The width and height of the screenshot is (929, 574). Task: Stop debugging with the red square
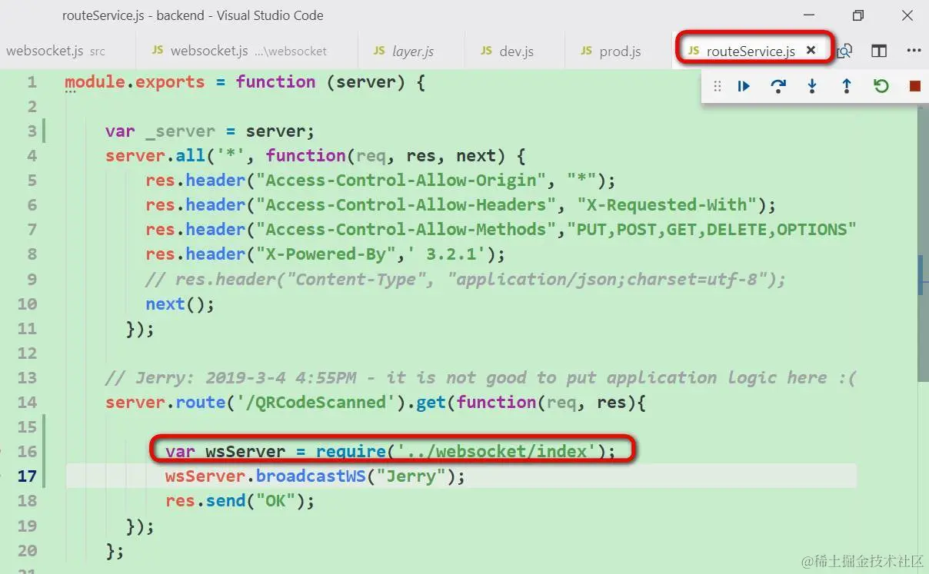[914, 86]
